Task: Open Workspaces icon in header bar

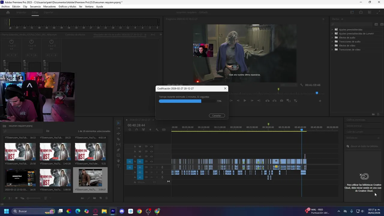Action: pyautogui.click(x=352, y=12)
